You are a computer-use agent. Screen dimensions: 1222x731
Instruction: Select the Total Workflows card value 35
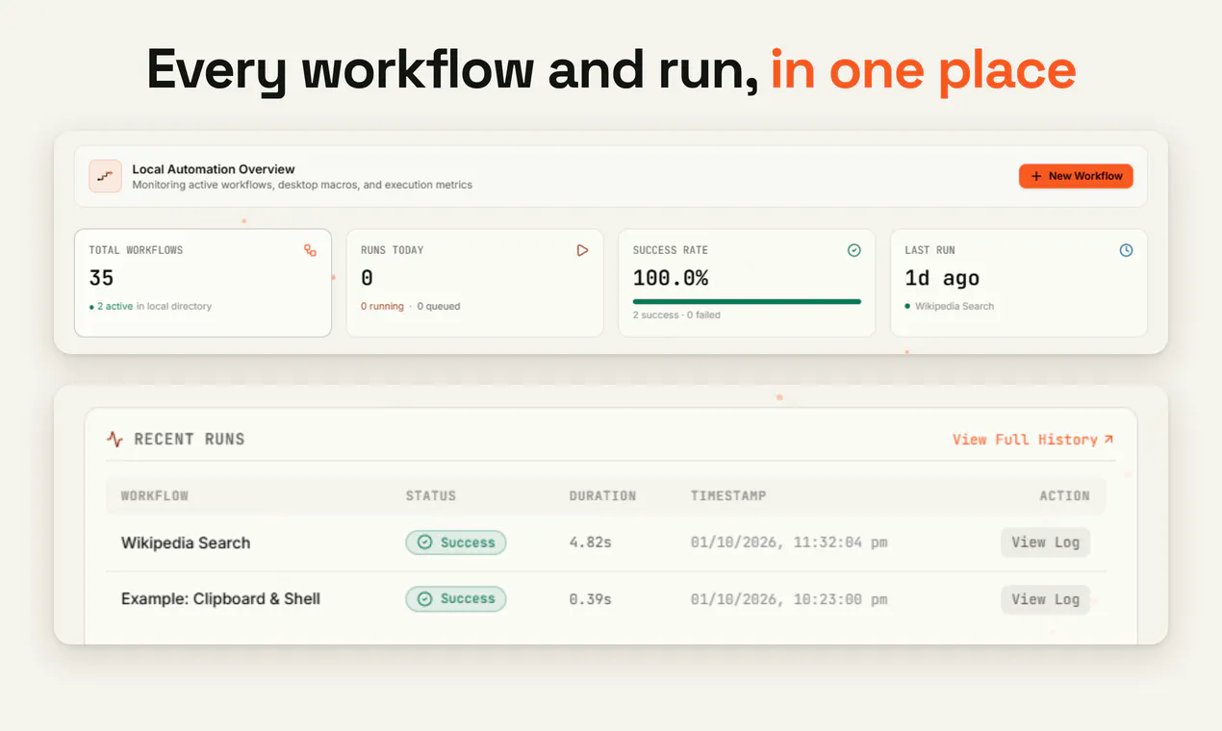point(101,278)
